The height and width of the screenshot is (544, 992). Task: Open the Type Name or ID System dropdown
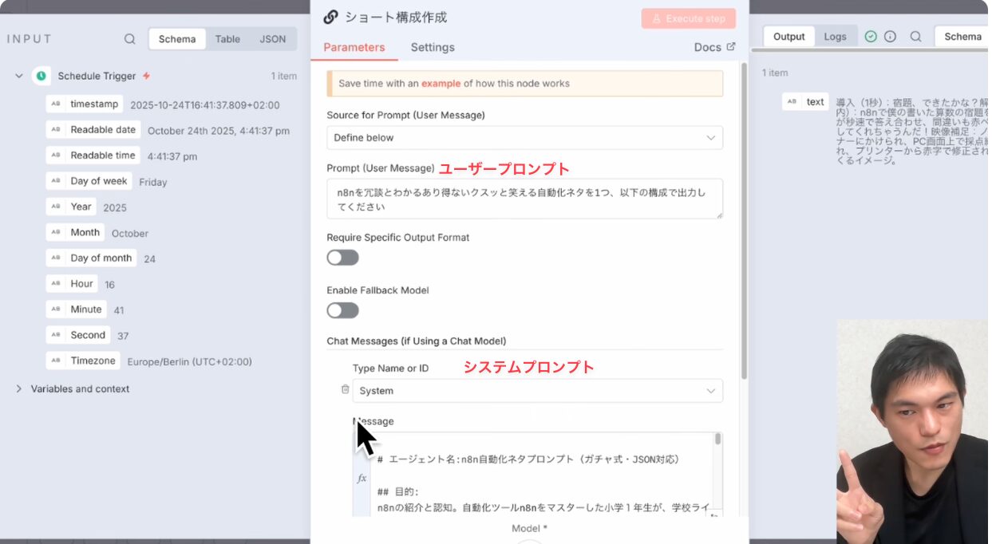(537, 391)
